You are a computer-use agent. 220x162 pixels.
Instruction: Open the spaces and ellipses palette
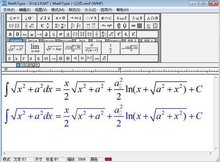pyautogui.click(x=30, y=18)
